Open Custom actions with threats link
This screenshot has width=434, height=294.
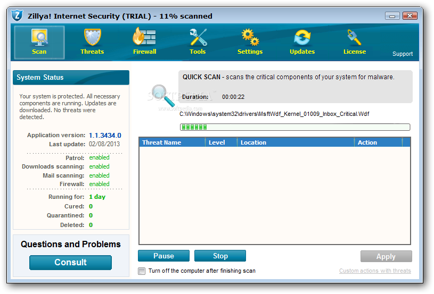(x=375, y=271)
